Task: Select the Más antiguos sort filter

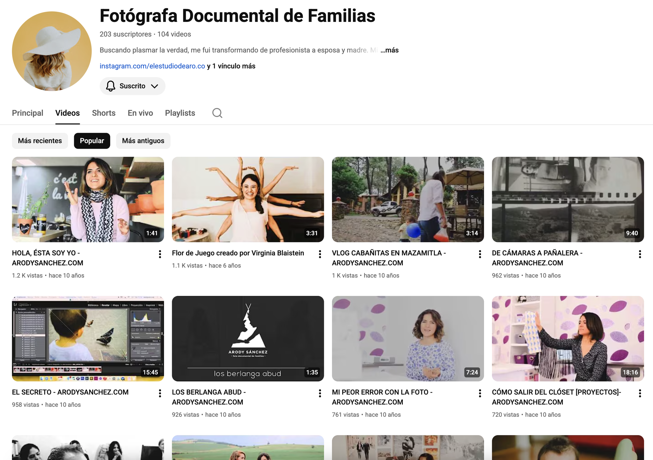Action: pyautogui.click(x=143, y=141)
